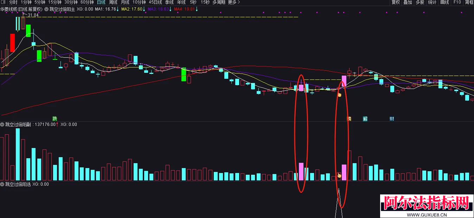Click the 财 event marker icon
Image resolution: width=474 pixels, height=218 pixels.
pos(392,119)
